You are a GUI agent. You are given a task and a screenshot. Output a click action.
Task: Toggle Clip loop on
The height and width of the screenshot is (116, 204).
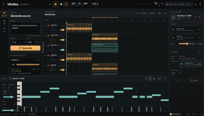[x=186, y=38]
